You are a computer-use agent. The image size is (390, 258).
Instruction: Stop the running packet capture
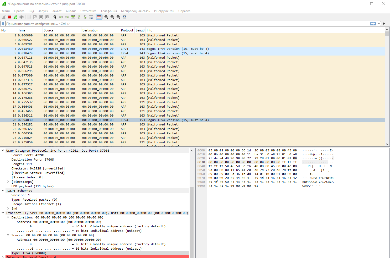point(9,17)
